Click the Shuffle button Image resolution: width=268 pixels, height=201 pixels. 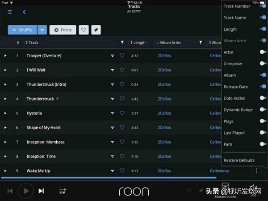click(22, 30)
